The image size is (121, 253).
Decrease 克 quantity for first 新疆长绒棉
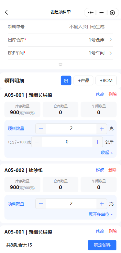[x=41, y=128]
